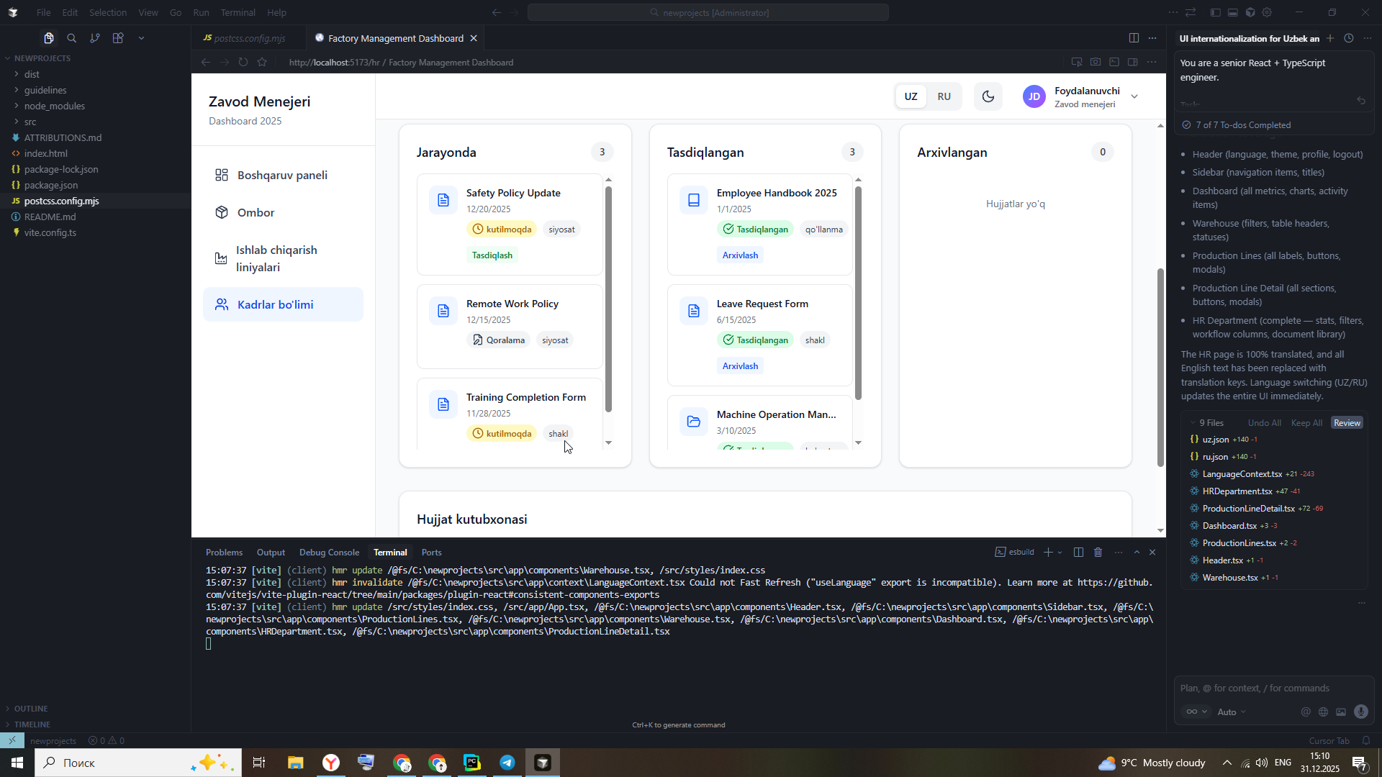
Task: Toggle dark mode moon icon
Action: [988, 96]
